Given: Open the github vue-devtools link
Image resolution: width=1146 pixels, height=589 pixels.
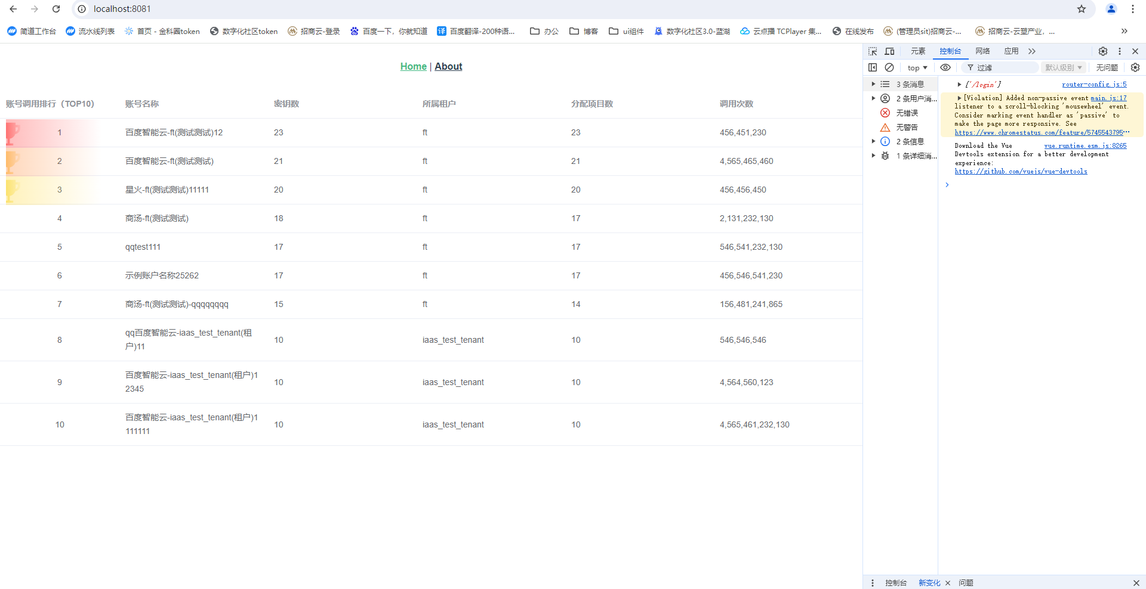Looking at the screenshot, I should click(1021, 171).
